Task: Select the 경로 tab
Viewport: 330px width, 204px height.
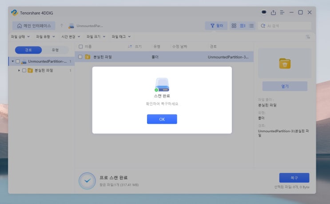Action: coord(28,50)
